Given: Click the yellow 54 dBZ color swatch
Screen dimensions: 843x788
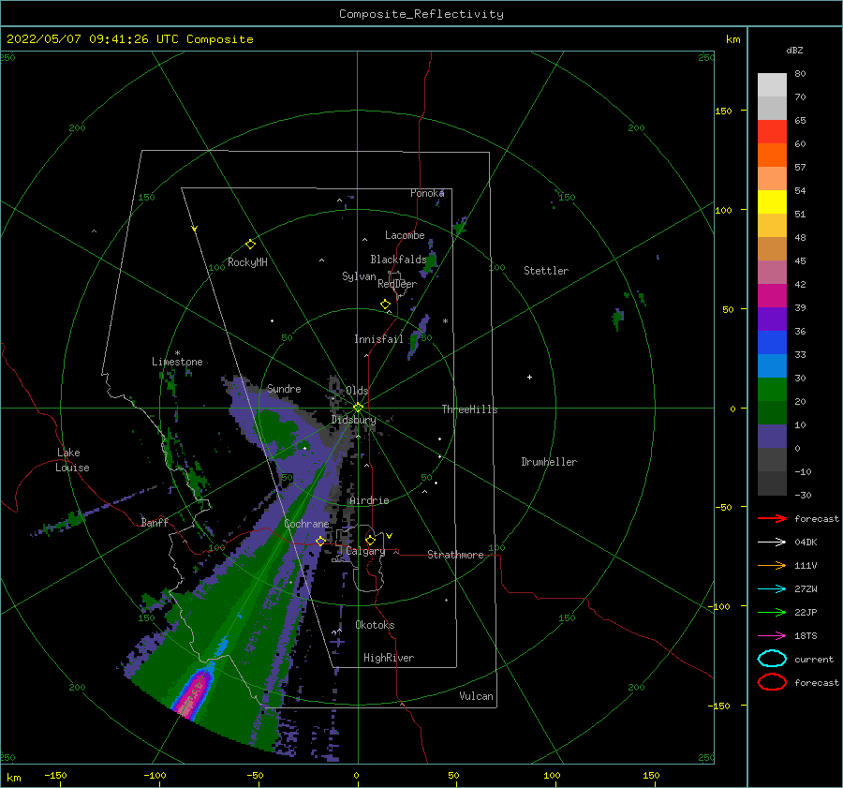Looking at the screenshot, I should [x=772, y=201].
